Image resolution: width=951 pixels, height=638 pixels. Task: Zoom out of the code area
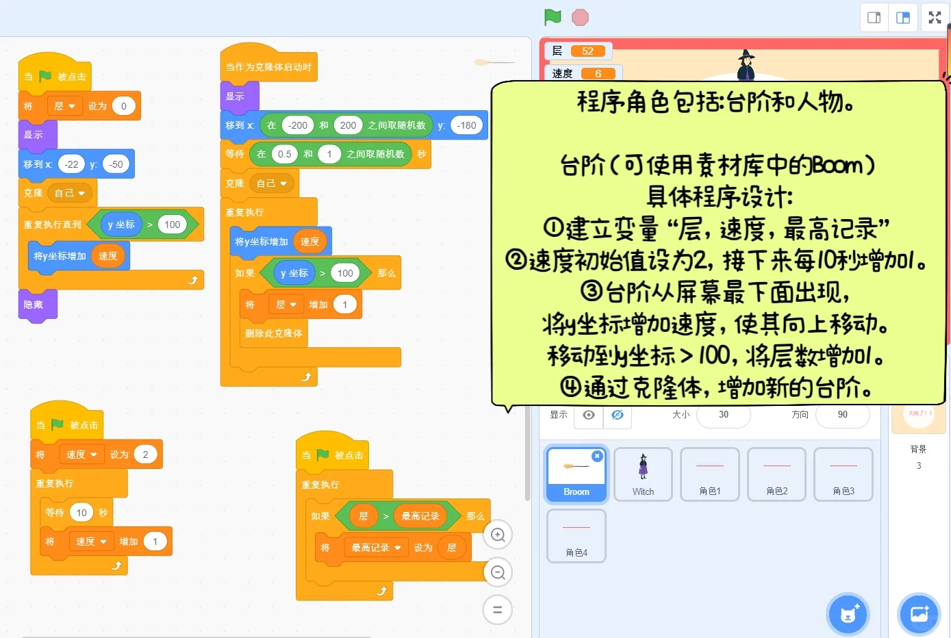498,572
